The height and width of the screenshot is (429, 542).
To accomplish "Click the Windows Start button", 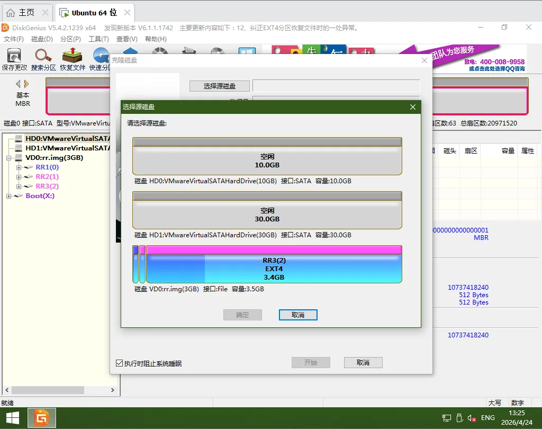I will (x=13, y=418).
